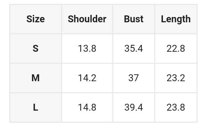Choose the 23.8 length cell
Viewport: 214px width, 130px height.
coord(176,107)
